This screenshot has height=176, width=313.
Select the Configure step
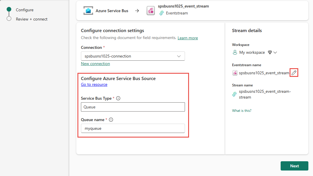[x=25, y=10]
